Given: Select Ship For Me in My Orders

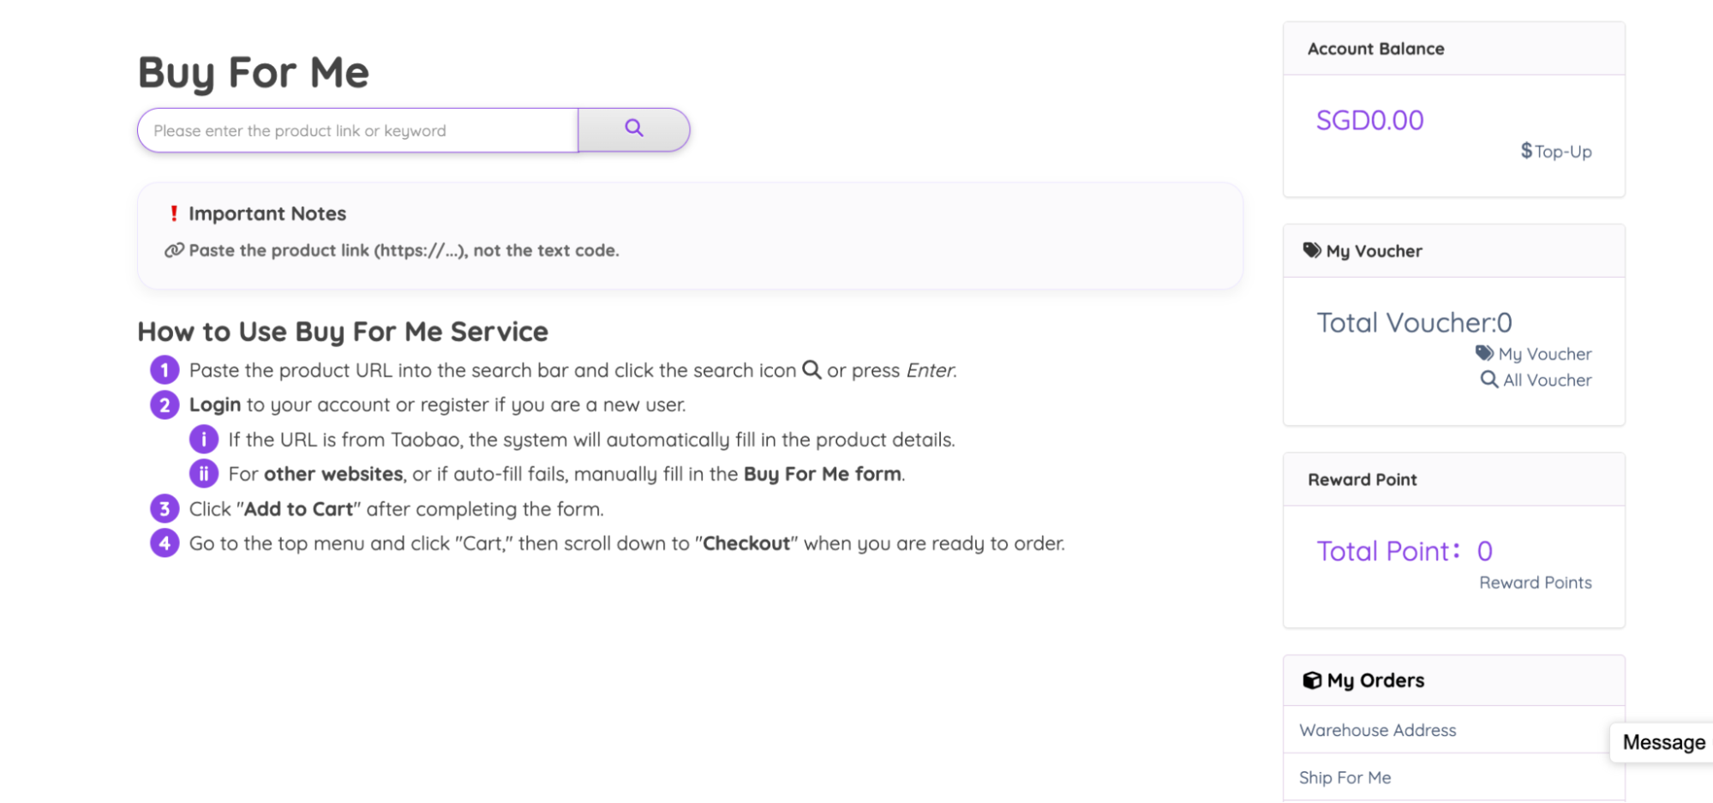Looking at the screenshot, I should click(x=1345, y=777).
